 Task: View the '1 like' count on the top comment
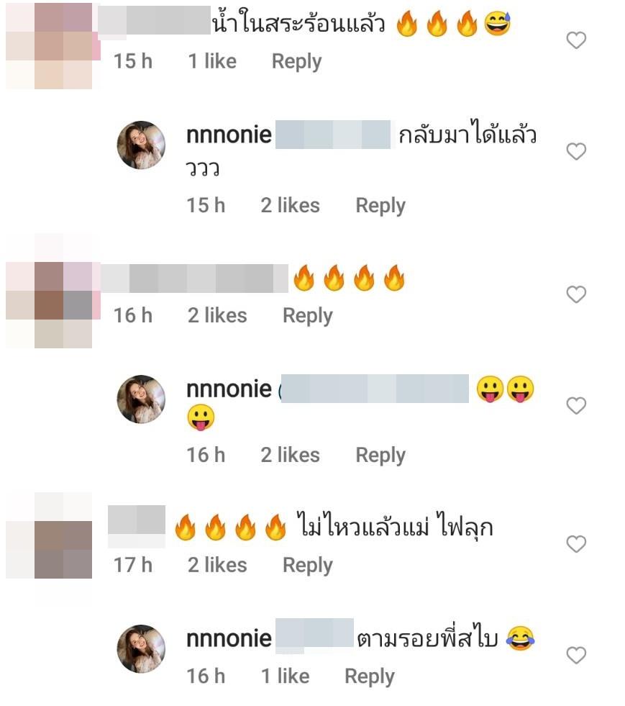coord(212,61)
